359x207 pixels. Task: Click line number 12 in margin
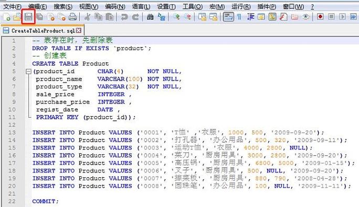12,125
